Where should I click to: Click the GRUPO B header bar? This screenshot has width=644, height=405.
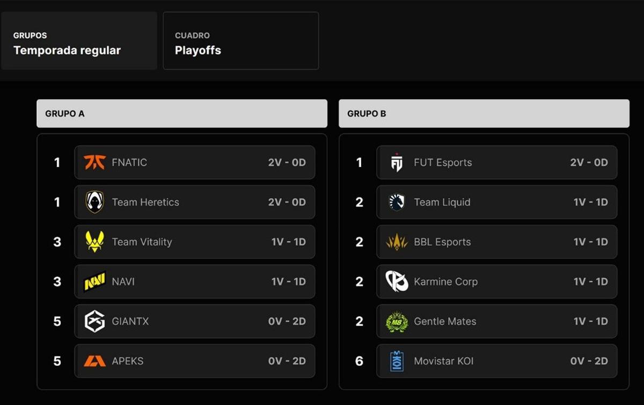click(484, 113)
